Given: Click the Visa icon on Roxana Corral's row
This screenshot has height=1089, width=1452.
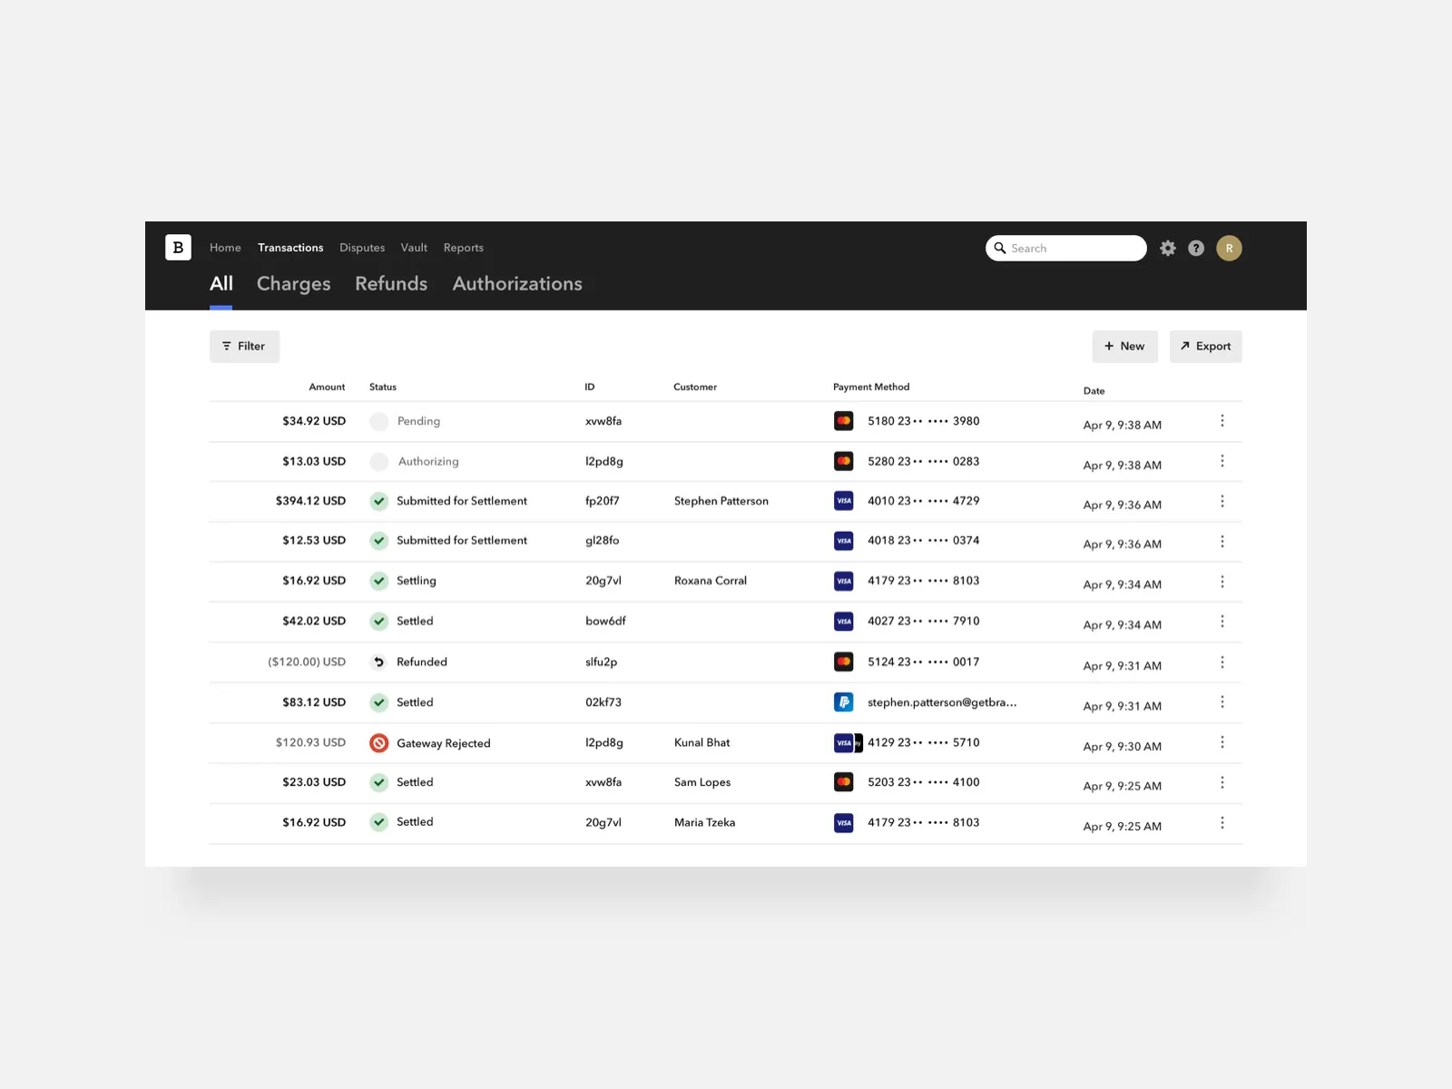Looking at the screenshot, I should [x=844, y=581].
